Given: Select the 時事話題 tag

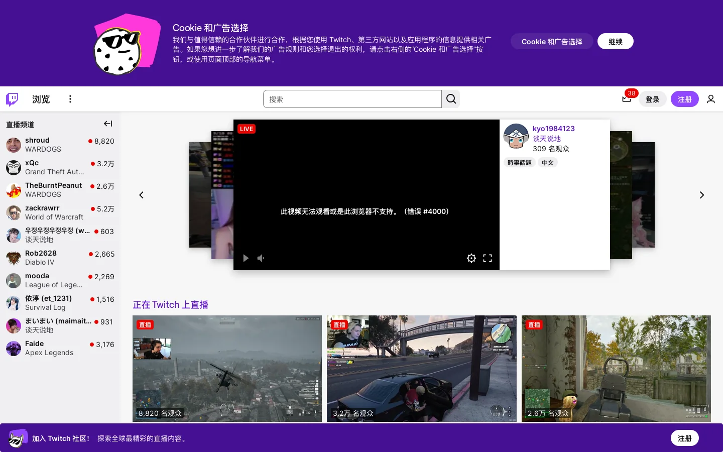Looking at the screenshot, I should point(519,162).
